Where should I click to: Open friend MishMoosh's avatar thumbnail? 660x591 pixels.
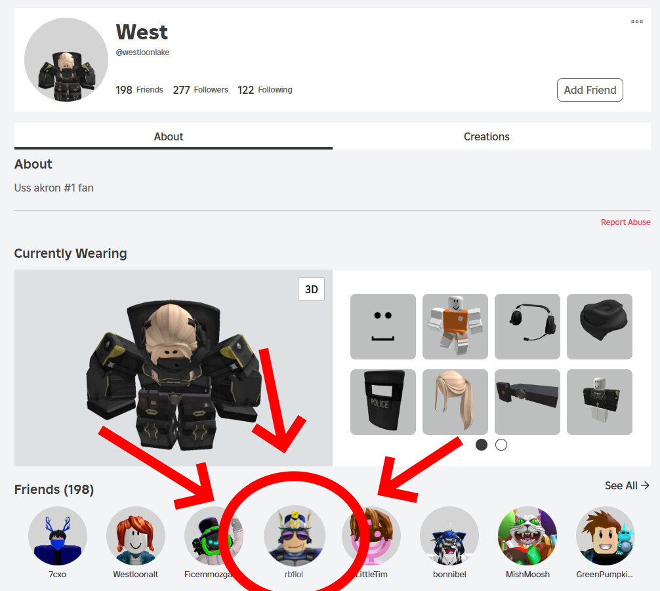[527, 535]
